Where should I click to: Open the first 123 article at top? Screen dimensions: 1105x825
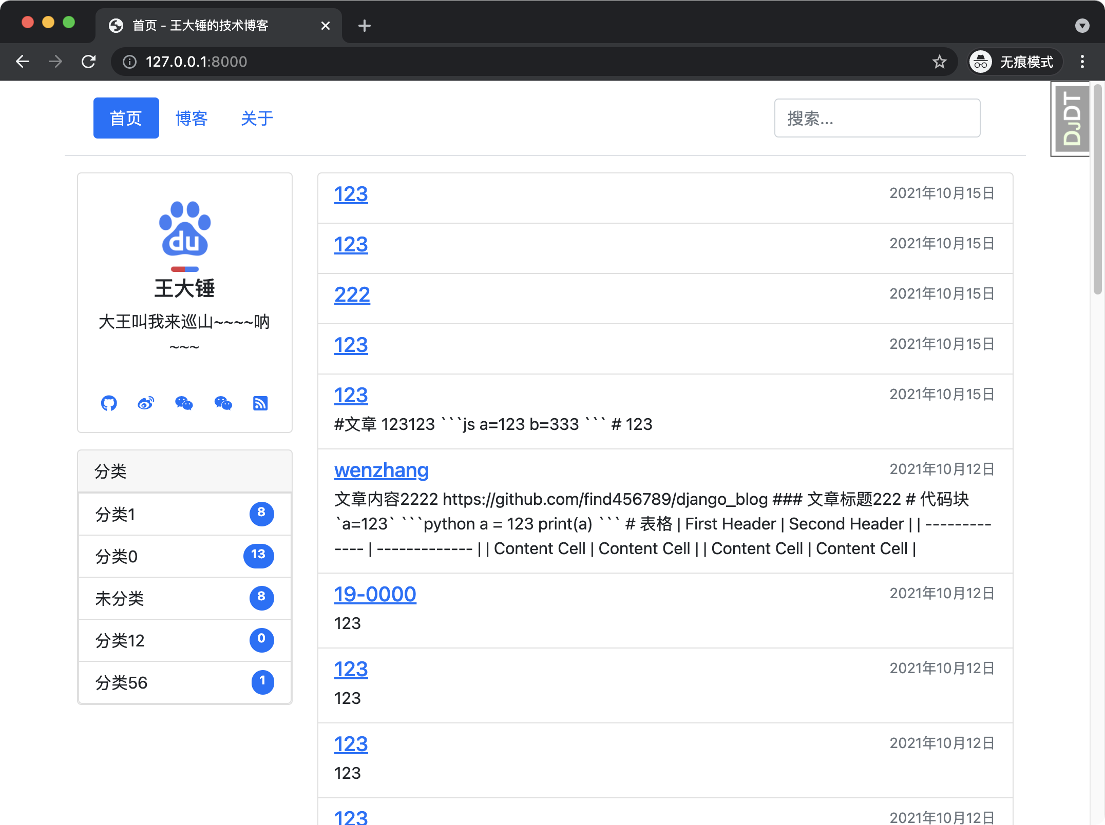pyautogui.click(x=351, y=194)
